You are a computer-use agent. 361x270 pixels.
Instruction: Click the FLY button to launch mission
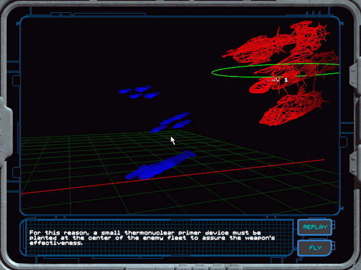(x=315, y=248)
